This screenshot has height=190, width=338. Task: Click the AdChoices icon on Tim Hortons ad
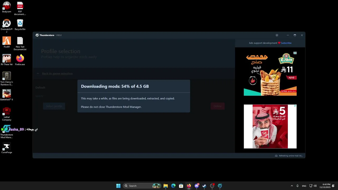click(x=295, y=106)
